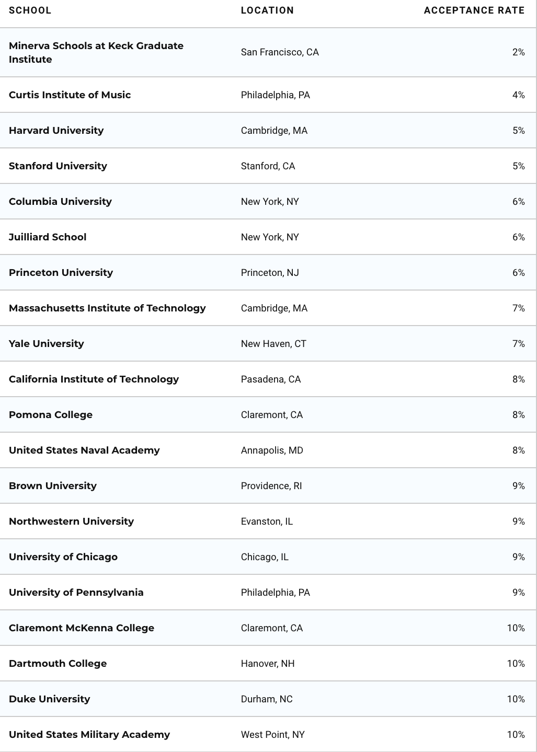The image size is (537, 752).
Task: Open the California Institute of Technology entry
Action: pos(94,379)
